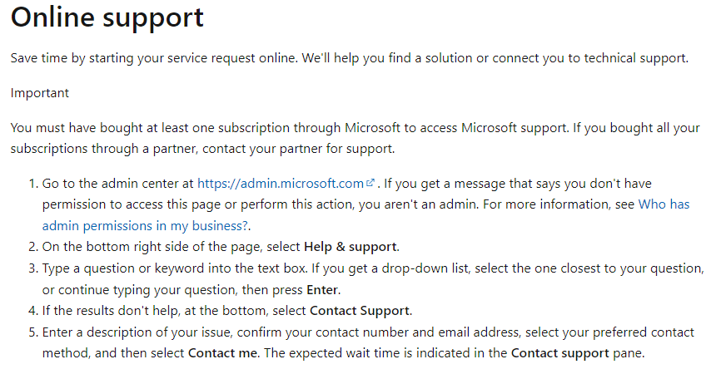This screenshot has height=369, width=721.
Task: Click the bold 'Help & support' text
Action: pos(351,247)
